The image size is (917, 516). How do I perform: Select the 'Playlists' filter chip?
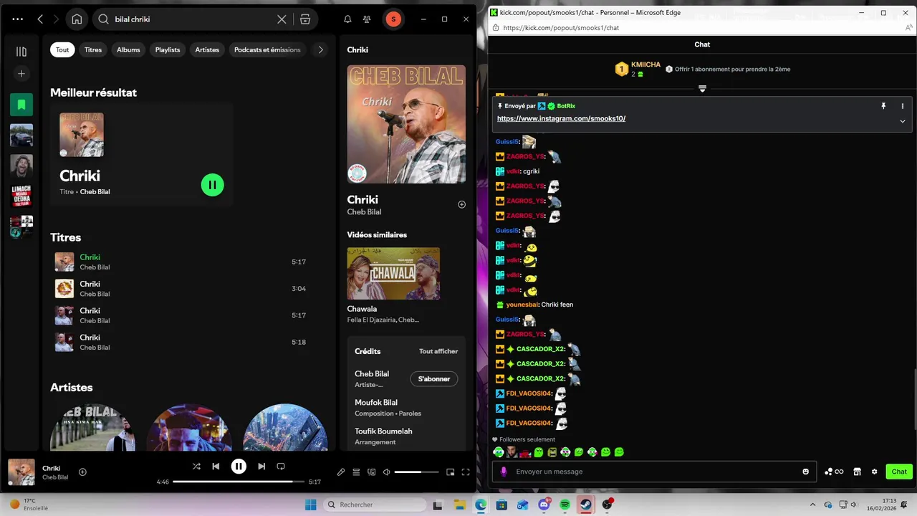pyautogui.click(x=168, y=49)
